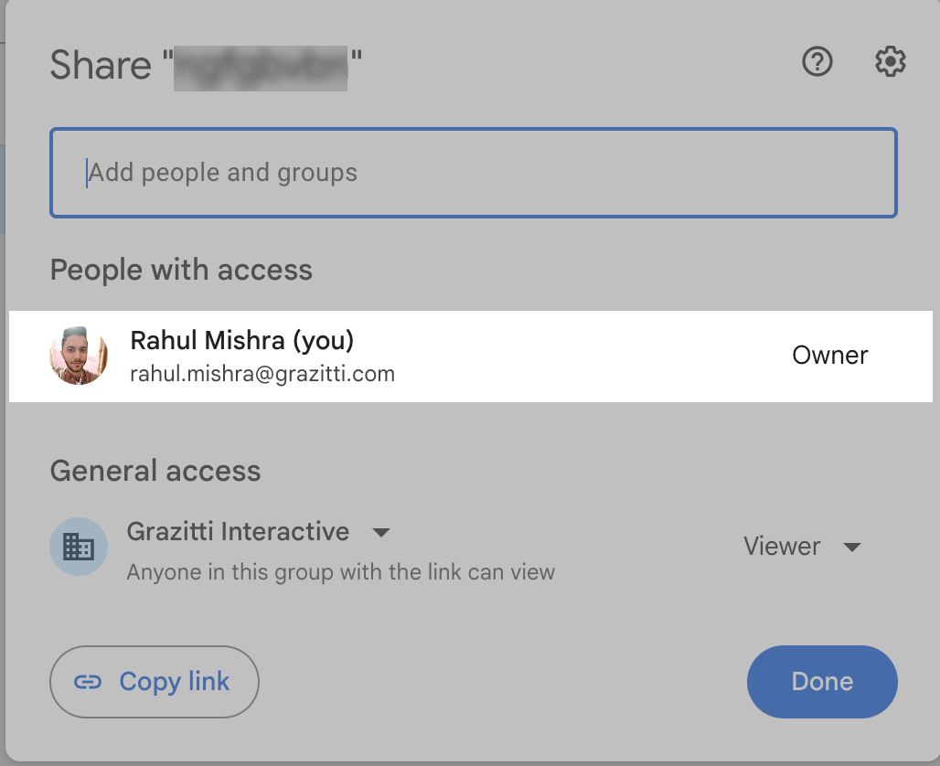This screenshot has height=766, width=940.
Task: Click the General access heading
Action: 155,472
